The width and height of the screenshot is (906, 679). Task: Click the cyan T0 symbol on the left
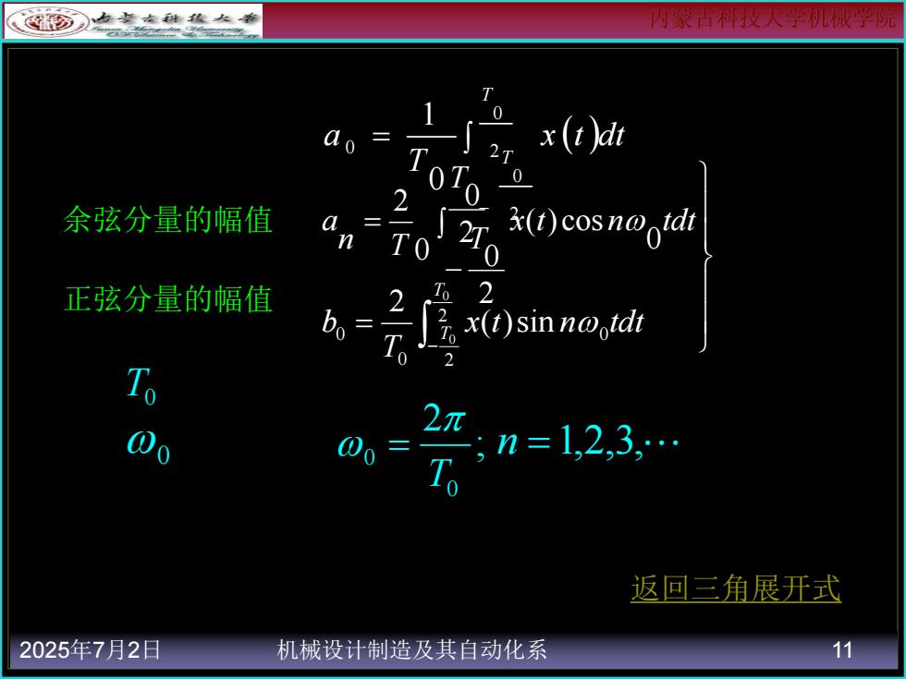click(x=141, y=386)
